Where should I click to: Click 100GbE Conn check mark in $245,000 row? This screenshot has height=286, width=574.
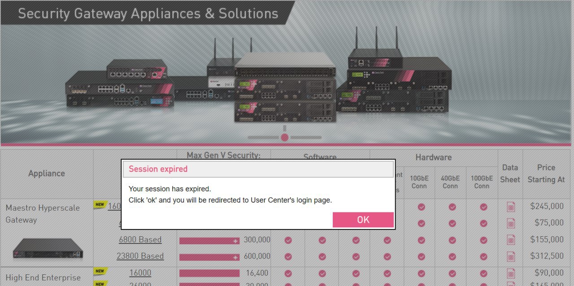pos(483,207)
